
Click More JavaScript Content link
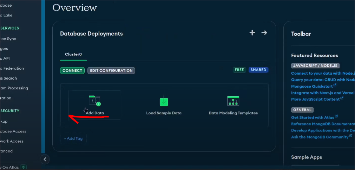coord(315,99)
